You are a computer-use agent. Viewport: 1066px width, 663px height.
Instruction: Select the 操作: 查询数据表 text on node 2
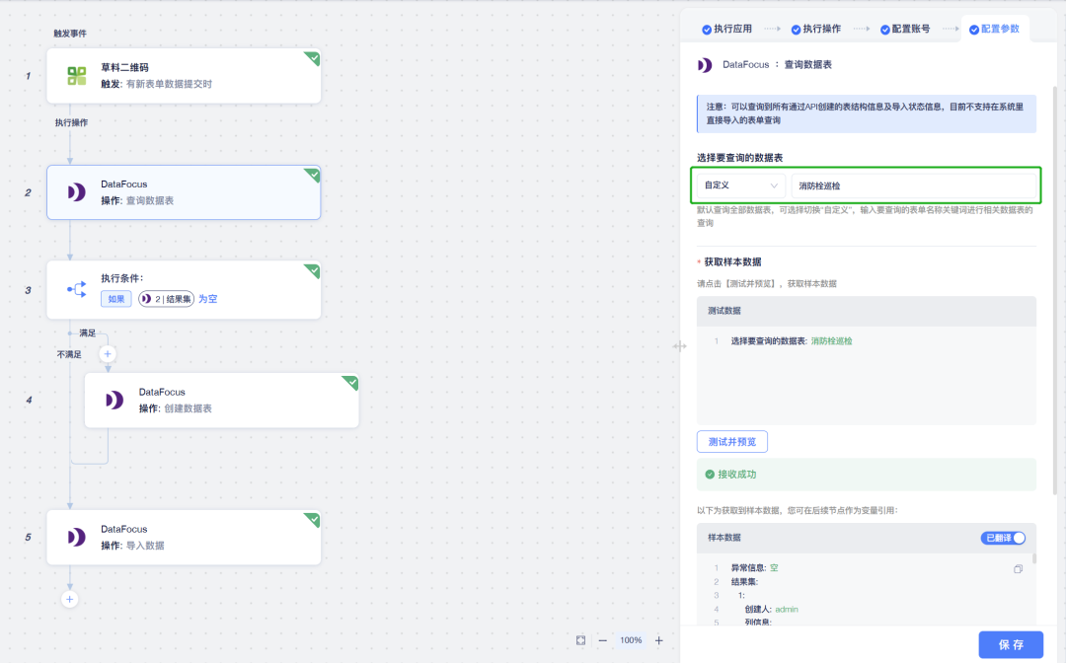137,201
